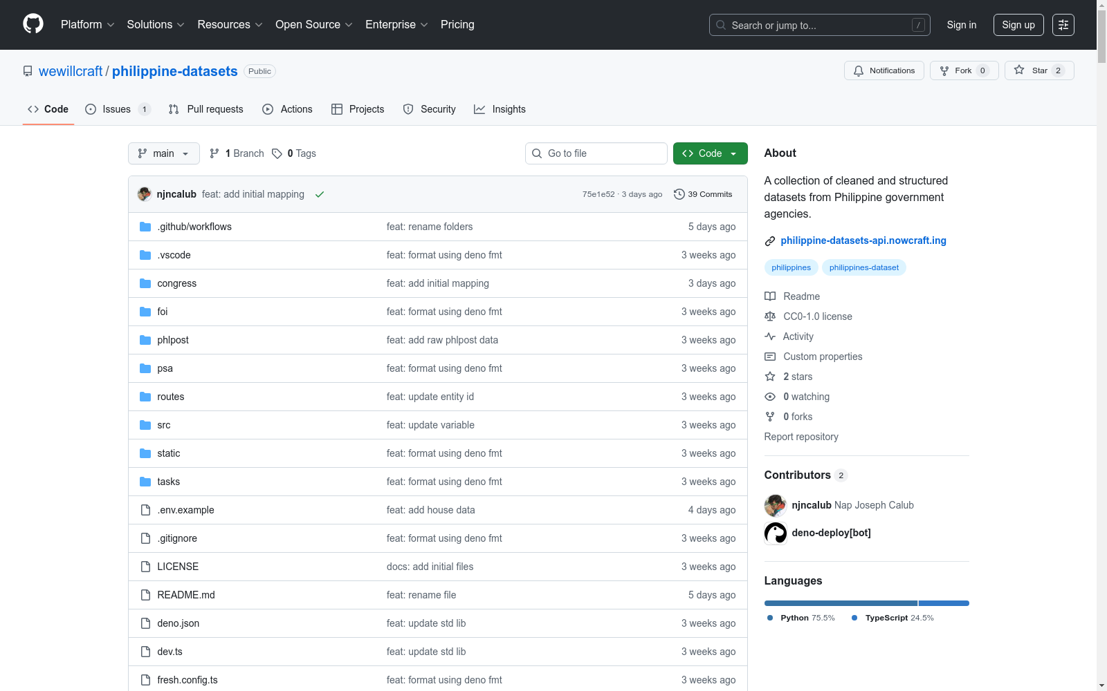
Task: Click the phlpost folder icon
Action: 145,340
